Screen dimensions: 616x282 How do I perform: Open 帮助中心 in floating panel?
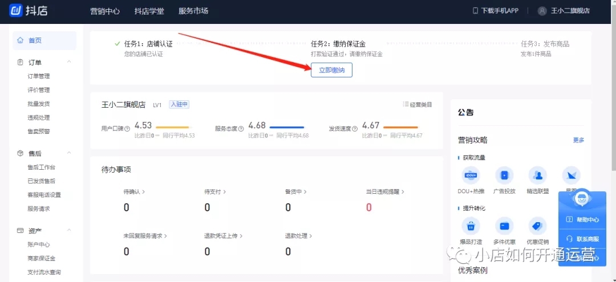(x=582, y=220)
